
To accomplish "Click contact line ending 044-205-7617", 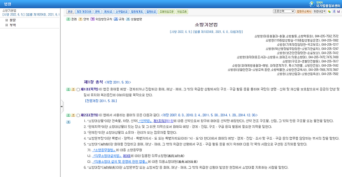I will [x=310, y=61].
